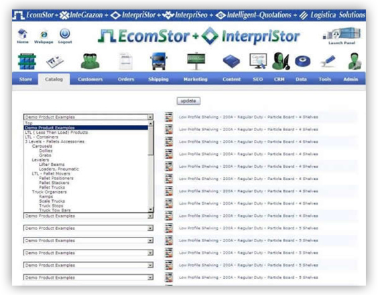Click the dropdown list scrollbar up arrow

click(151, 124)
